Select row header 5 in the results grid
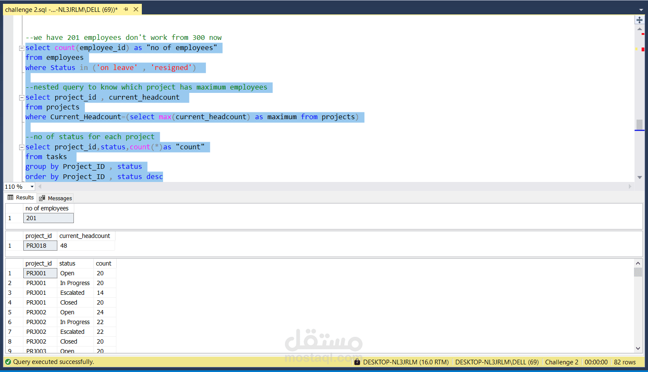Image resolution: width=648 pixels, height=372 pixels. pyautogui.click(x=14, y=312)
